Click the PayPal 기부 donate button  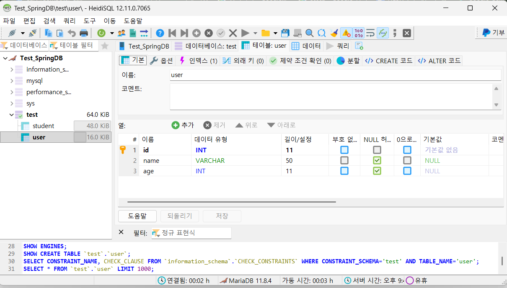click(x=493, y=33)
